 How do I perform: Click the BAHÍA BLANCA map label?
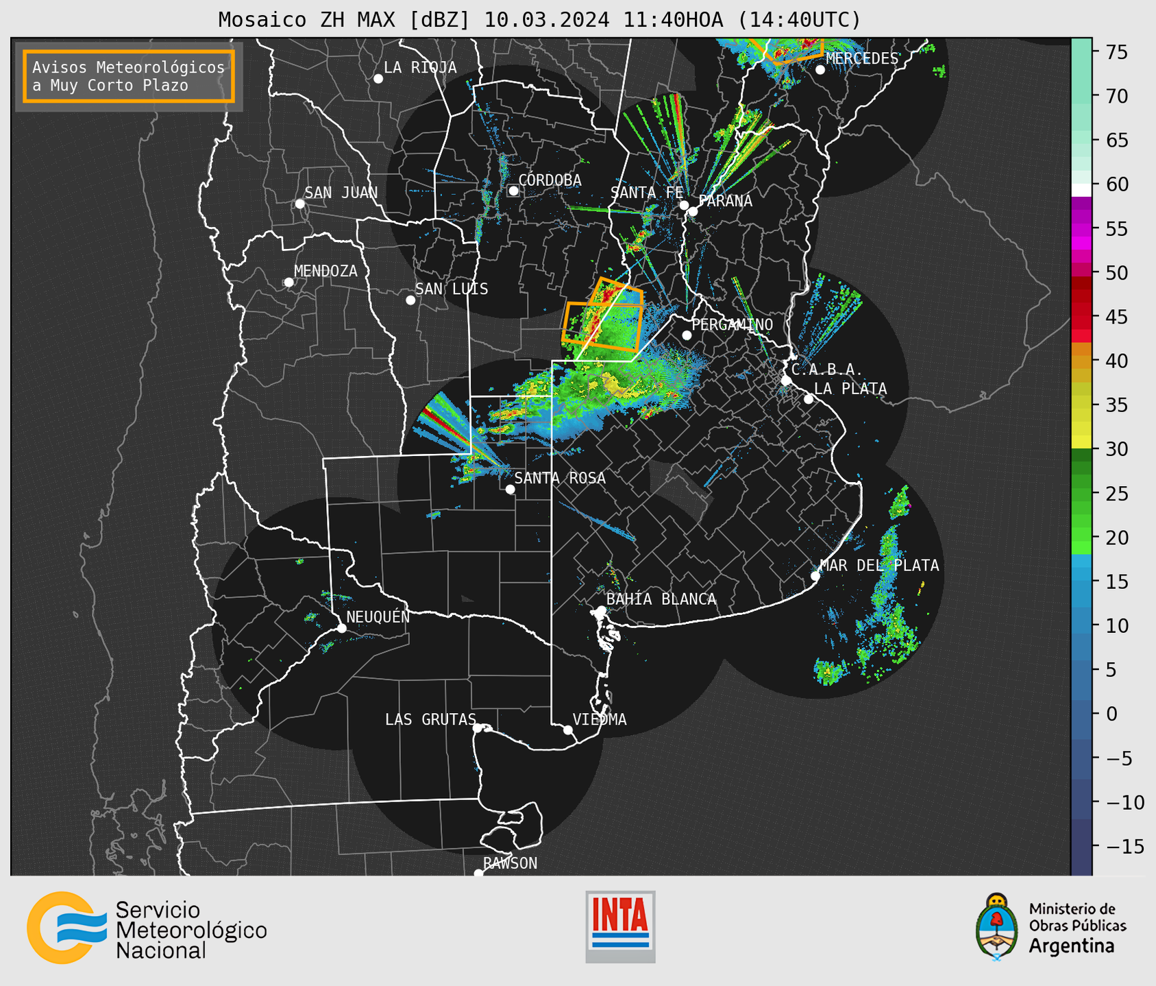click(661, 599)
